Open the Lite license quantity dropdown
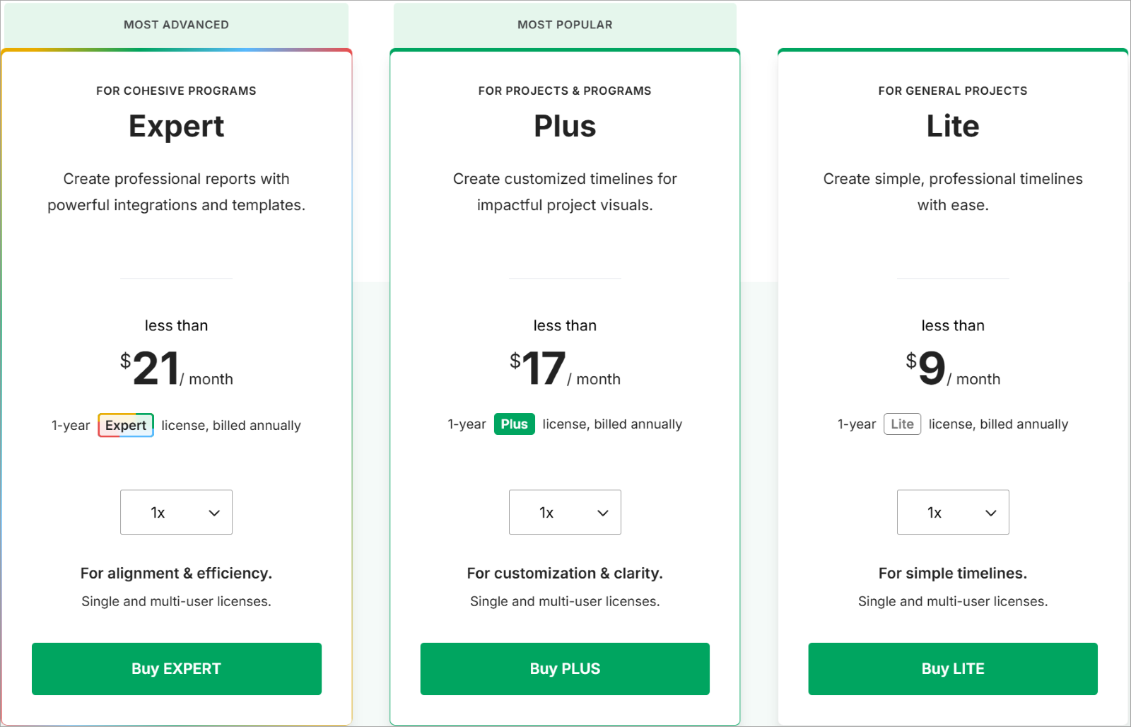This screenshot has height=727, width=1131. [x=952, y=512]
